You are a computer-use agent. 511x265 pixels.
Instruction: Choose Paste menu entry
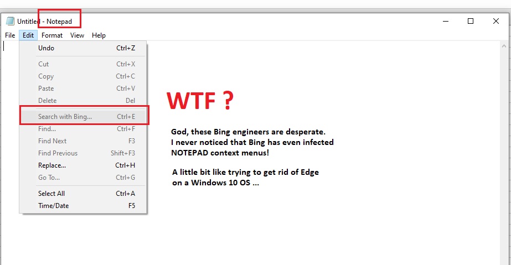83,88
